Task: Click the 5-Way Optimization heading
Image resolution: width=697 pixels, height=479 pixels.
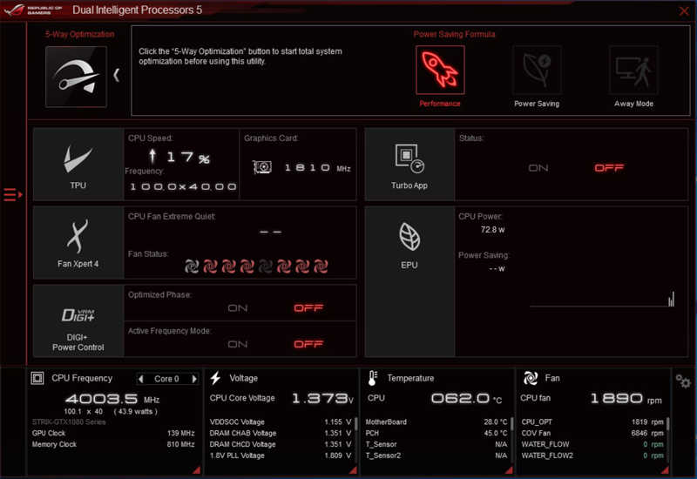Action: tap(80, 34)
